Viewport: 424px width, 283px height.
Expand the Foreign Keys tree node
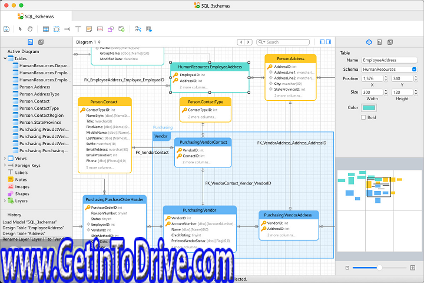pyautogui.click(x=5, y=165)
